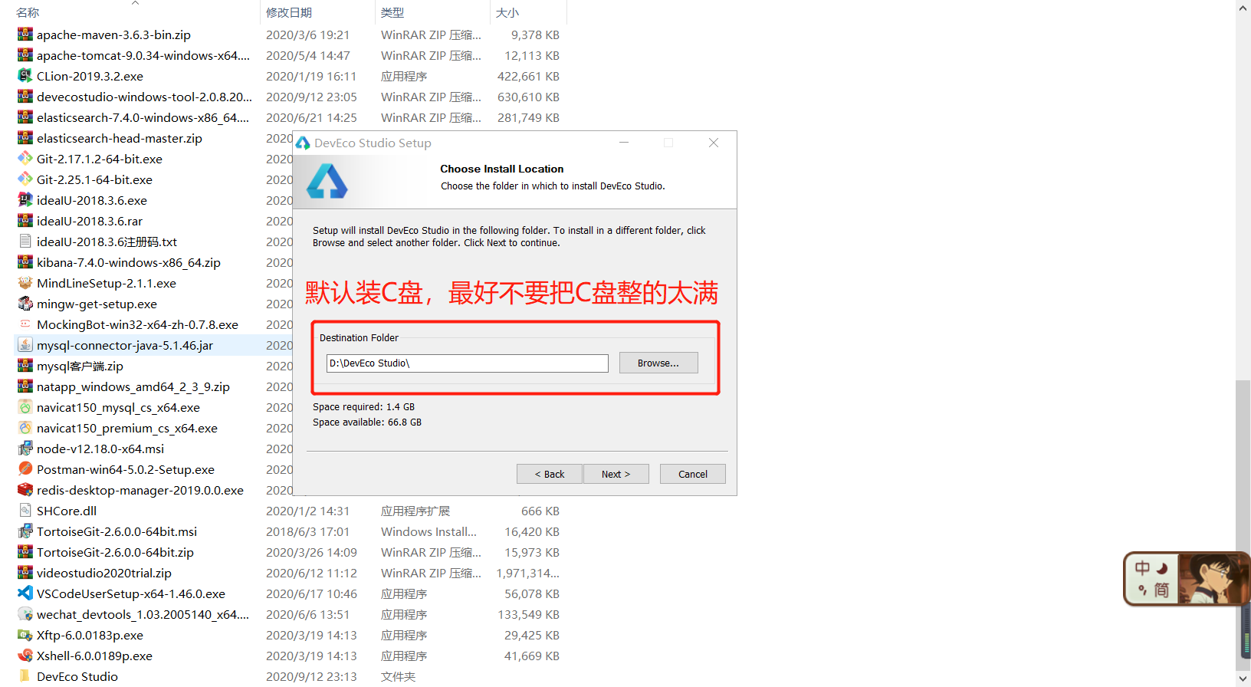Click the Postman-win64-5.0.2-Setup.exe icon
The height and width of the screenshot is (687, 1251).
[25, 469]
